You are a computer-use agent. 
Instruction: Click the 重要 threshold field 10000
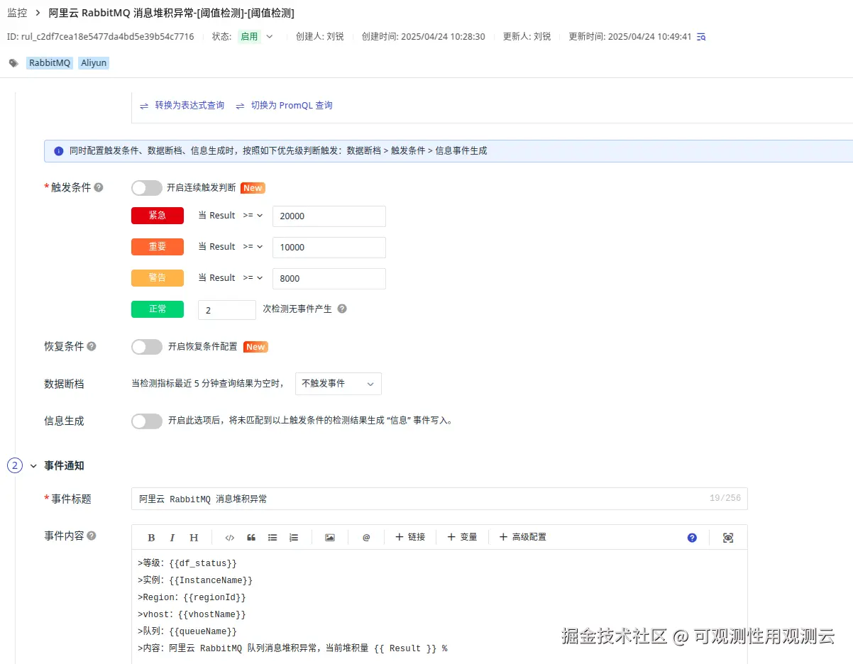(329, 247)
